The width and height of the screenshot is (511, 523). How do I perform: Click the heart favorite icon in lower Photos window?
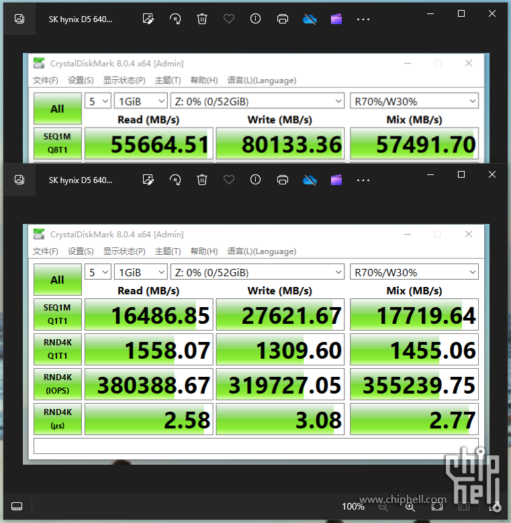point(229,180)
